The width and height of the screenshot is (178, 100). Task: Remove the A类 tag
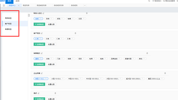point(40,38)
